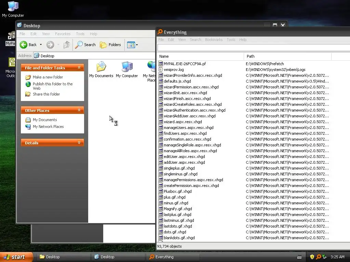Select the My Documents folder icon
350x262 pixels.
(x=101, y=67)
